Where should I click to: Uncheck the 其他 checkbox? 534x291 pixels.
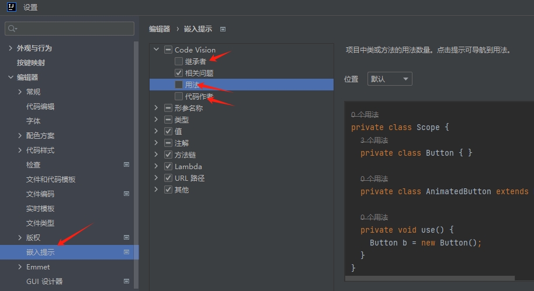tap(168, 190)
